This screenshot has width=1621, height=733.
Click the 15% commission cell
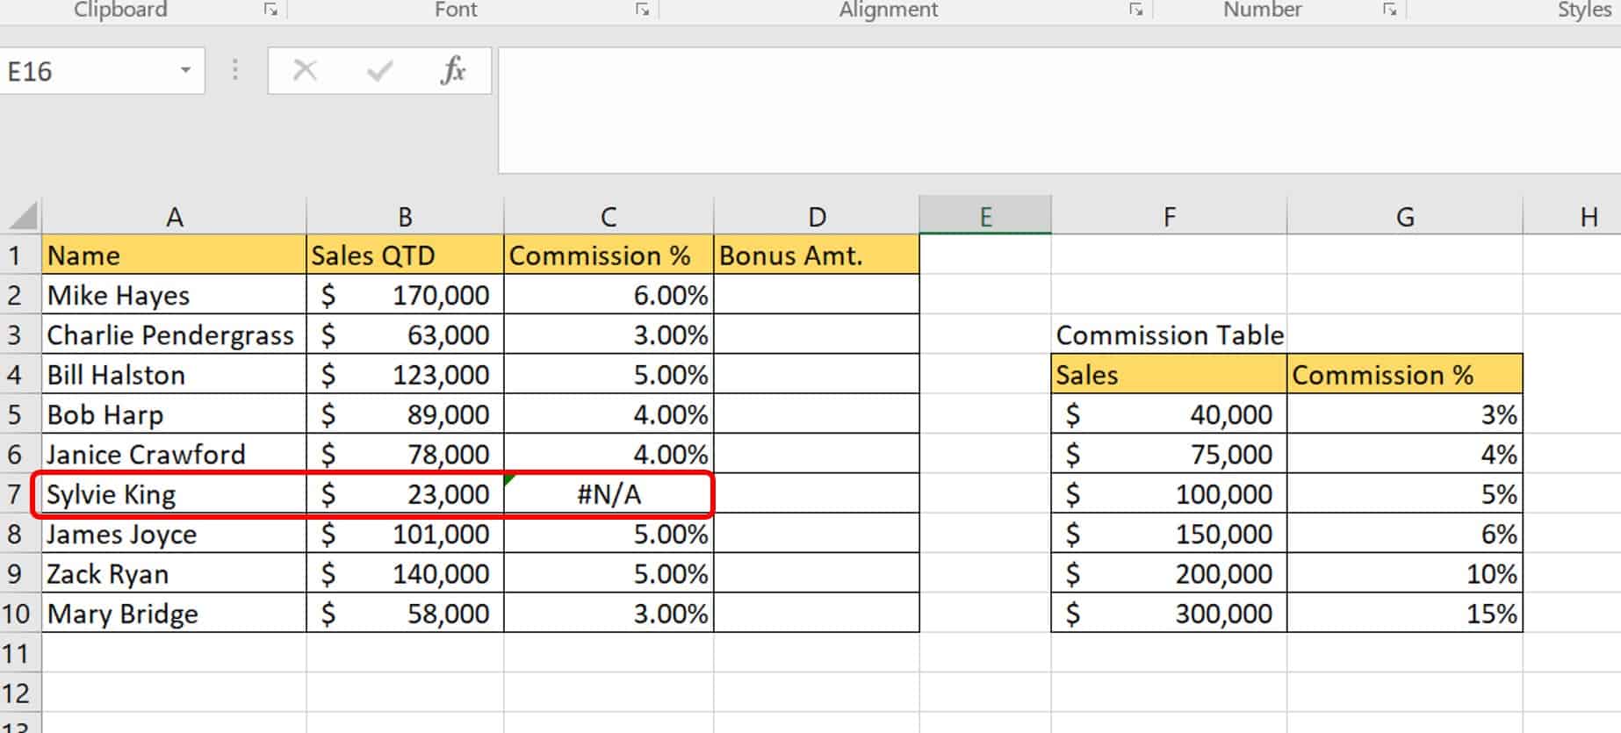click(x=1404, y=614)
